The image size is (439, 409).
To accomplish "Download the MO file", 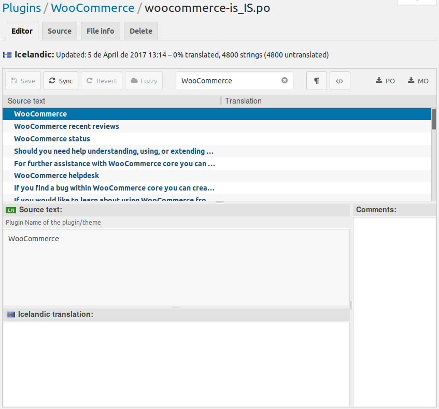I will point(418,81).
